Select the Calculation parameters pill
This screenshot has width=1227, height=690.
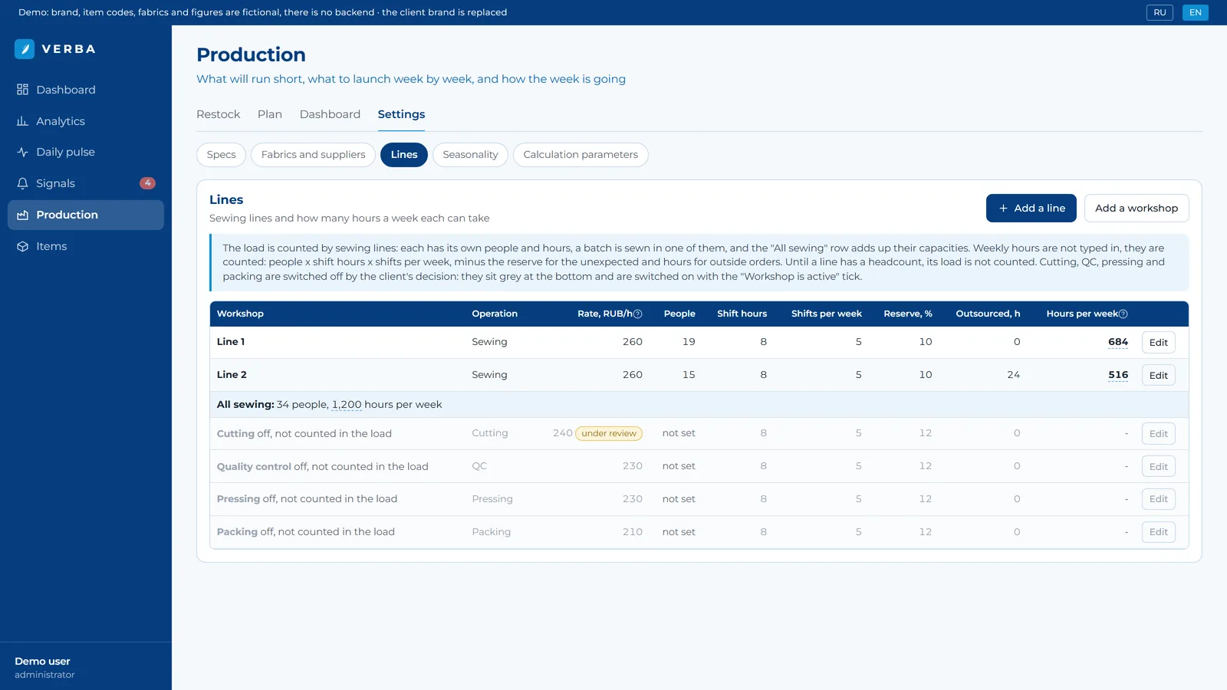coord(581,155)
